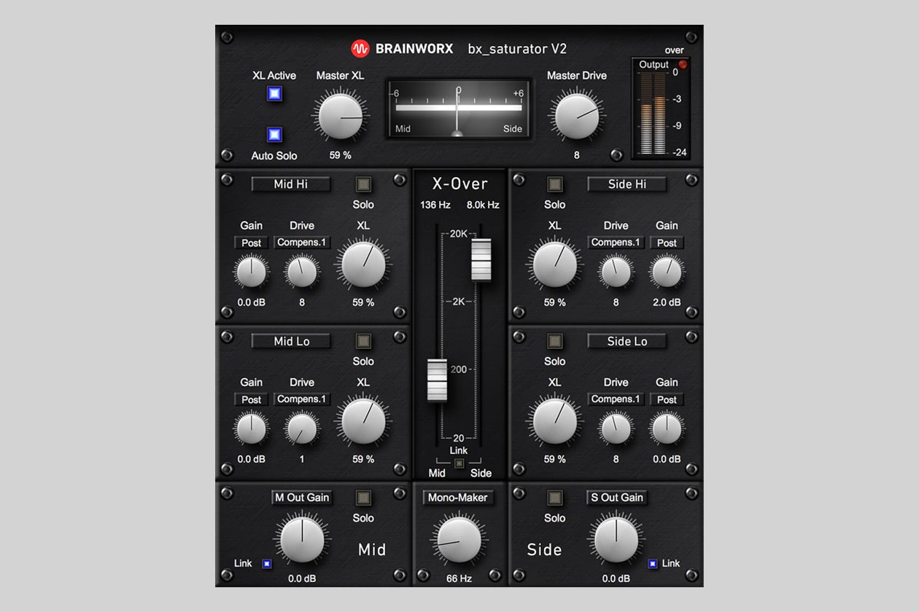
Task: Toggle the XL Active button
Action: point(274,93)
